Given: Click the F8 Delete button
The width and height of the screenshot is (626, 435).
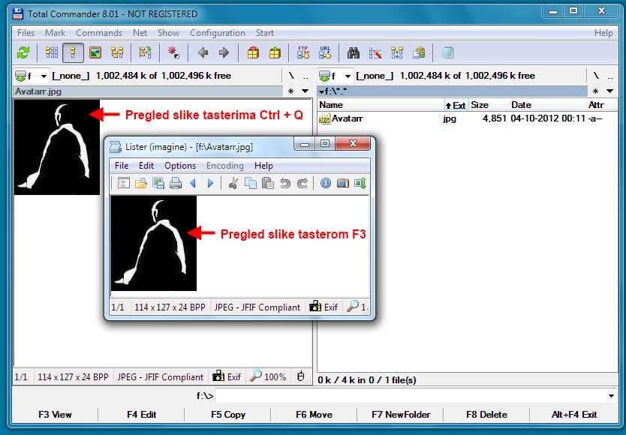Looking at the screenshot, I should point(486,415).
